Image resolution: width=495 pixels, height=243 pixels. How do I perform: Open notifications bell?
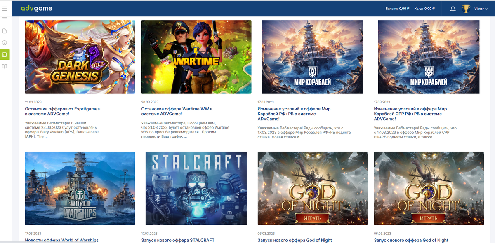tap(453, 9)
